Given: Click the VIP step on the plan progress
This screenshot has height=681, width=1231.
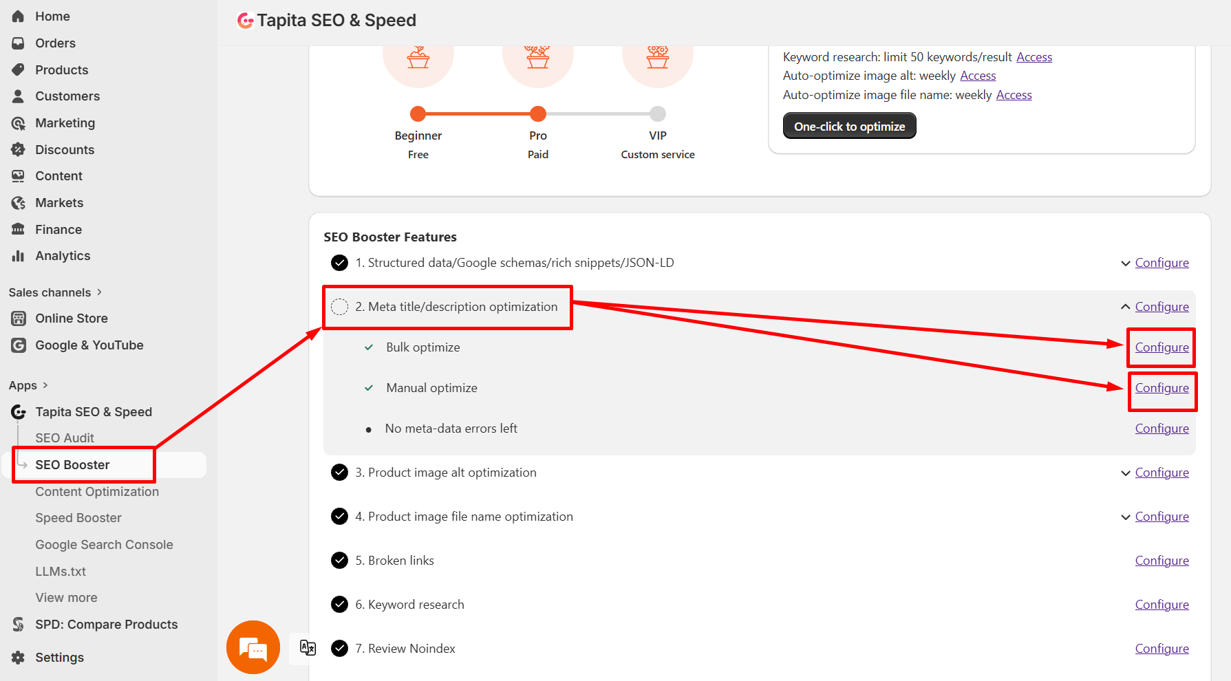Looking at the screenshot, I should click(658, 113).
